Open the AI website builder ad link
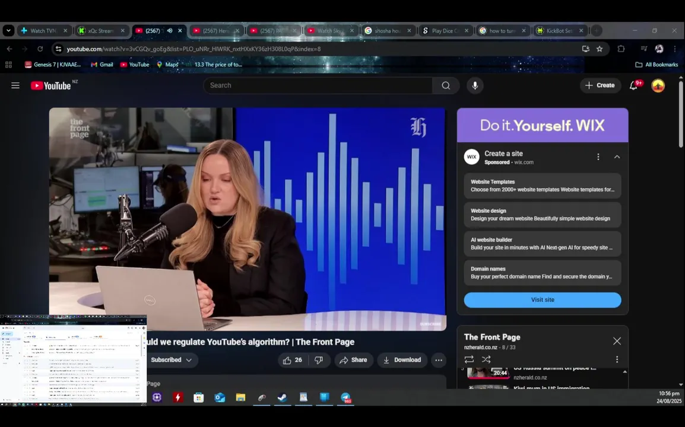 click(543, 244)
